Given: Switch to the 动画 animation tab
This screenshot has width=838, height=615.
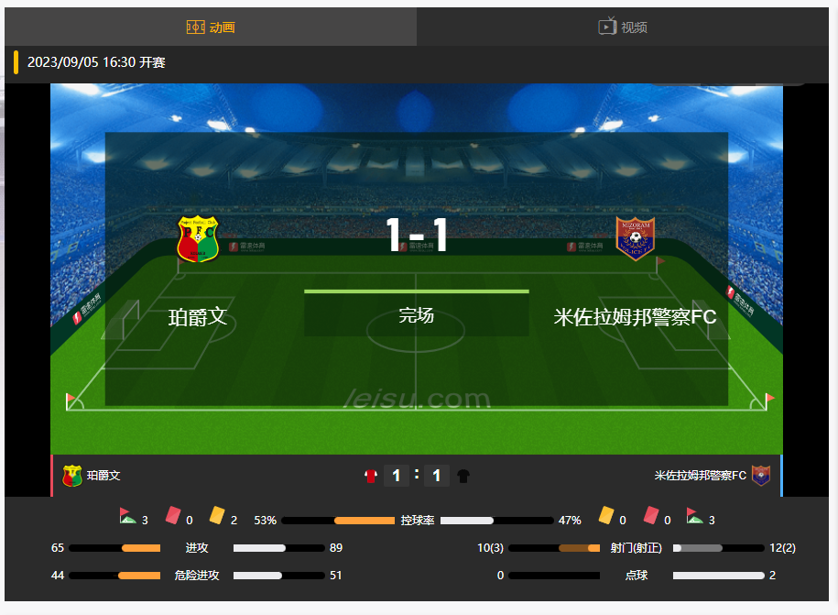Looking at the screenshot, I should (x=211, y=27).
